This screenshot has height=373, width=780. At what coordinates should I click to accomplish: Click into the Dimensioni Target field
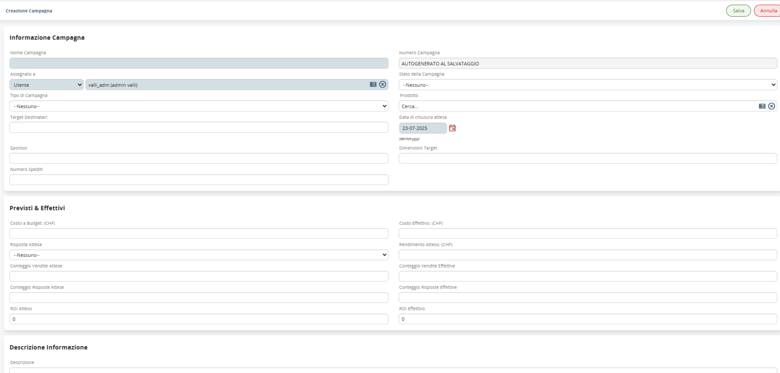tap(587, 158)
